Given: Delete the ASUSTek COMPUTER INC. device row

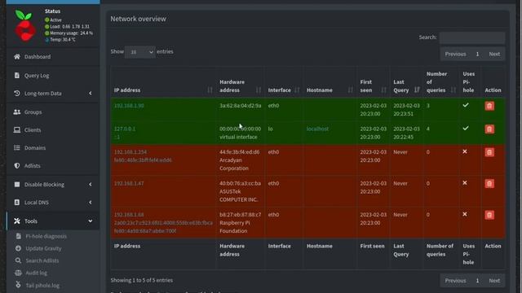Looking at the screenshot, I should 489,184.
